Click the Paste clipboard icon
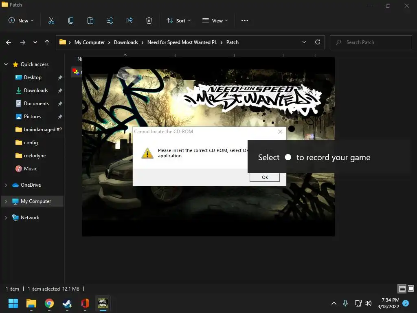This screenshot has height=313, width=417. (90, 20)
